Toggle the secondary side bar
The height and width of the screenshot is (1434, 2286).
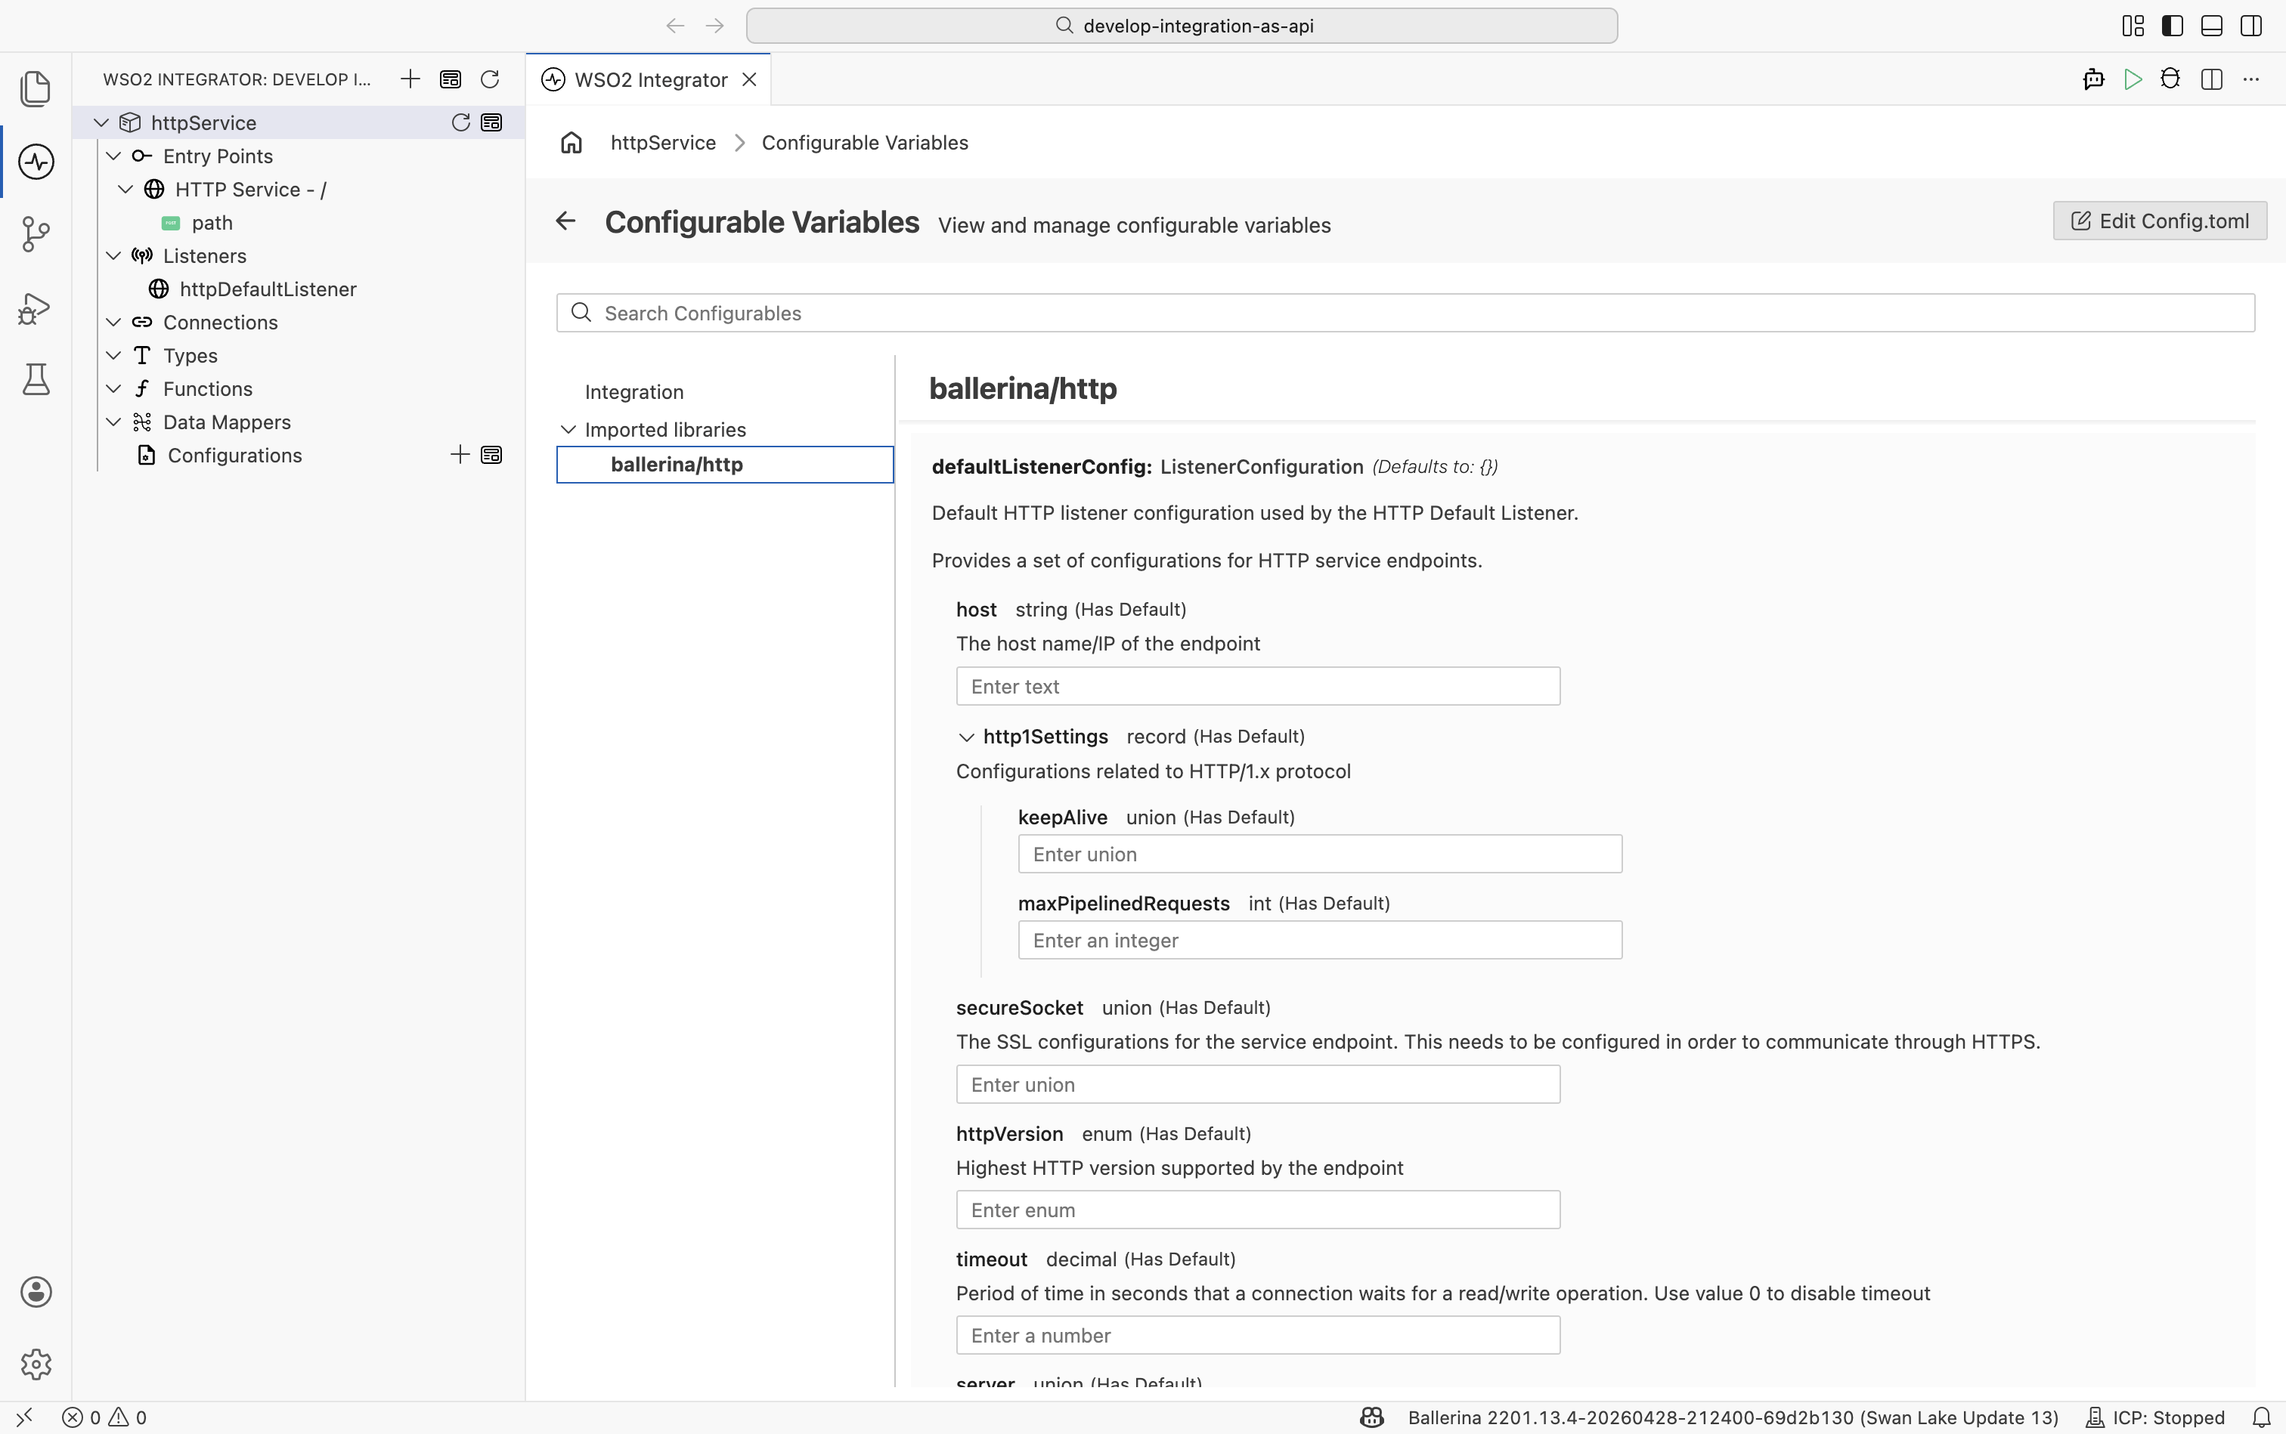(x=2251, y=26)
